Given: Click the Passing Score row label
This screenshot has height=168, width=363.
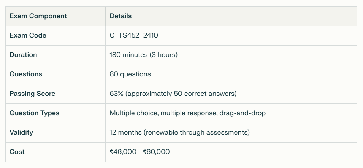Looking at the screenshot, I should [x=32, y=94].
